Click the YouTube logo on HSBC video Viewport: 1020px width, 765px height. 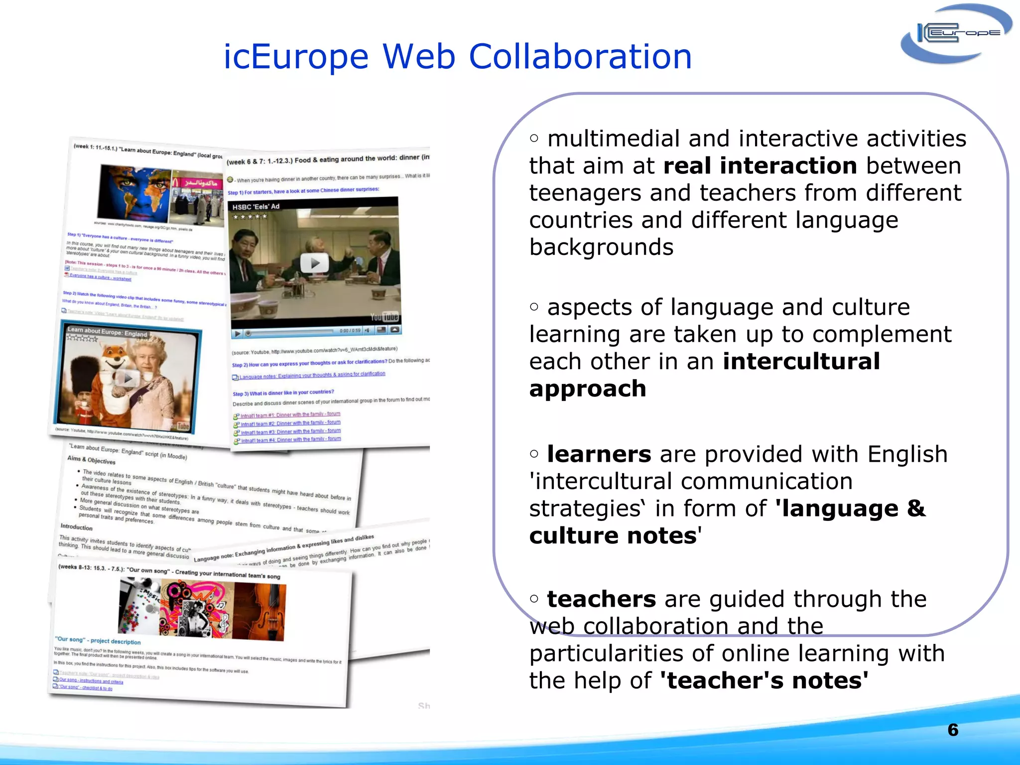click(x=384, y=317)
